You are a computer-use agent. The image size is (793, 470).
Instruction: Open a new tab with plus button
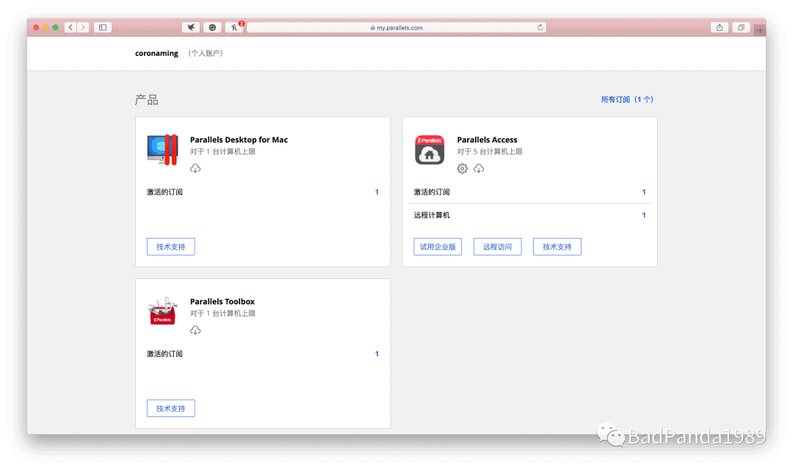click(x=760, y=30)
